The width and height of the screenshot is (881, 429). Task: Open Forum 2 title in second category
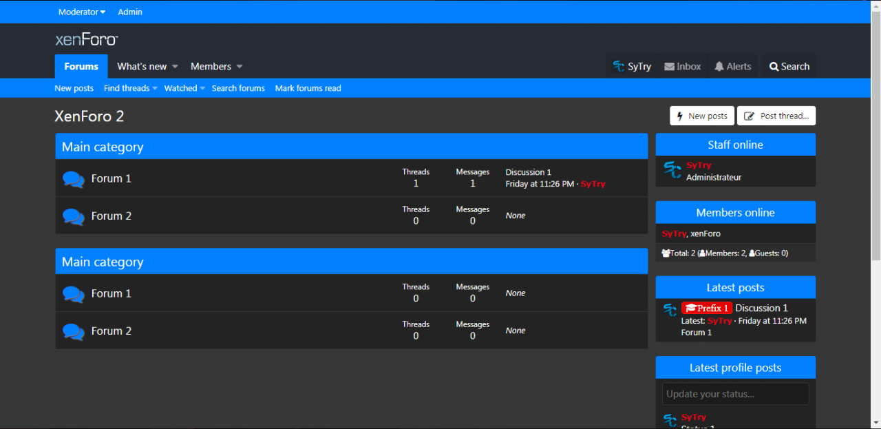112,331
